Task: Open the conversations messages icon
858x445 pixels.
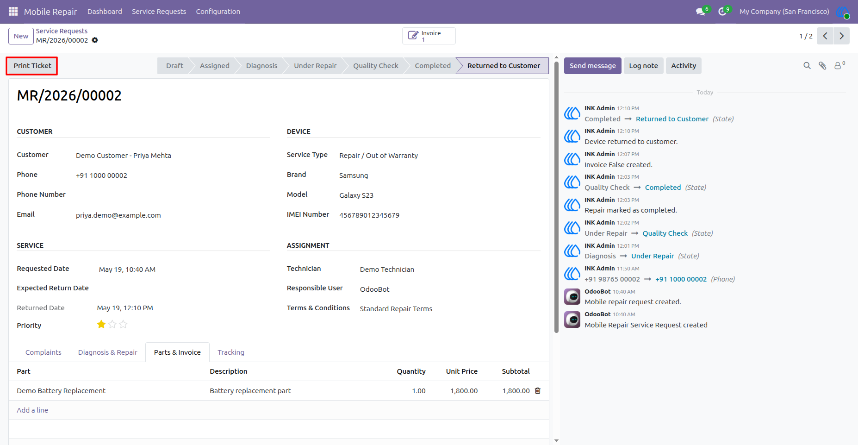Action: [x=701, y=12]
